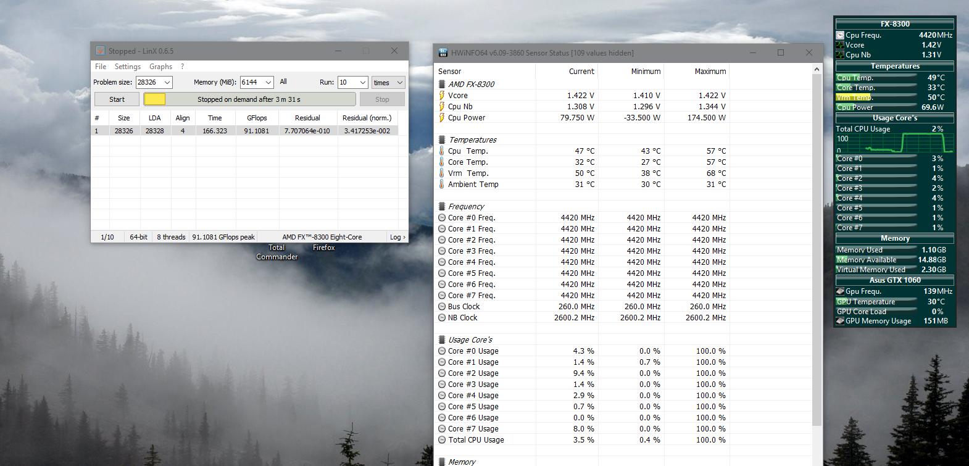Click the Core #0 Freq. clock icon
Screen dimensions: 969x466
(x=442, y=218)
